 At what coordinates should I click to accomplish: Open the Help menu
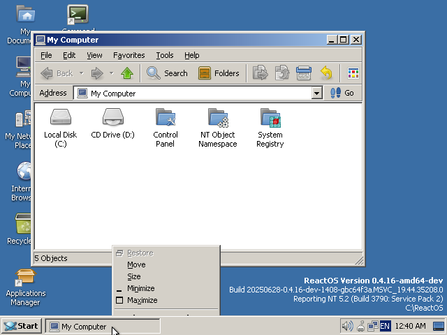tap(191, 55)
